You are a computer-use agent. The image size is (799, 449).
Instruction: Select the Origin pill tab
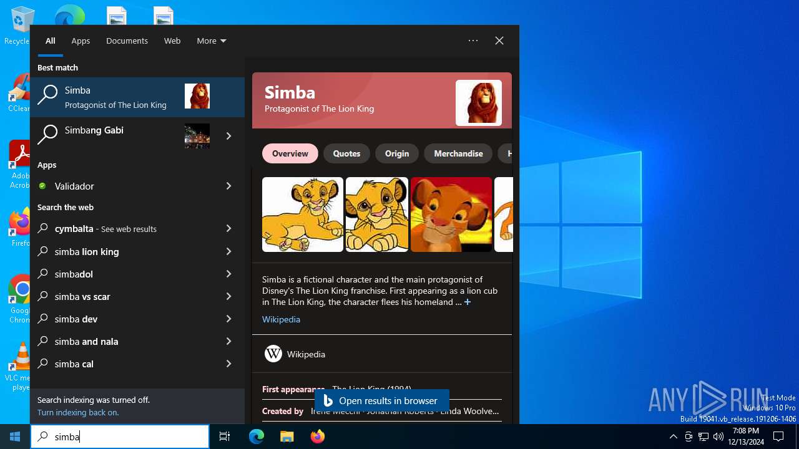tap(397, 153)
